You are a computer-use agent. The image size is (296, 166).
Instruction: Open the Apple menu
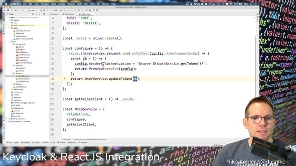(x=6, y=4)
